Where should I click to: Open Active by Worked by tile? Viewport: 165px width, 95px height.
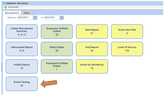[92, 66]
